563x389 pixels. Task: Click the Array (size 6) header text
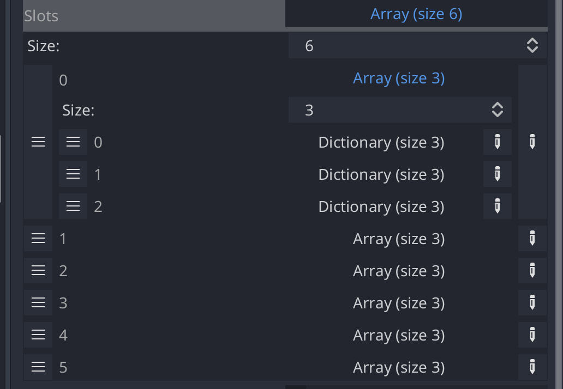(x=416, y=13)
